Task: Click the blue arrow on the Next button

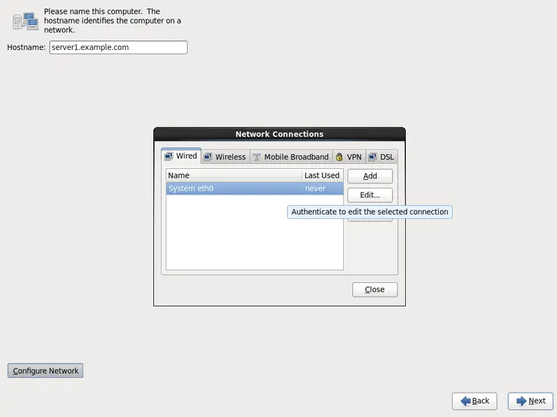Action: coord(521,401)
